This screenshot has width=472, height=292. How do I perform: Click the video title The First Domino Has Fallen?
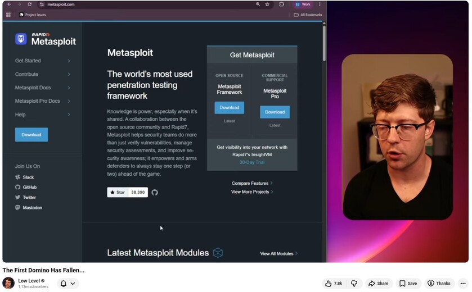coord(44,270)
